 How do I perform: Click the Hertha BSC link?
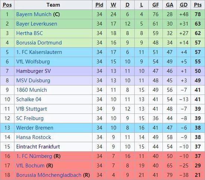pyautogui.click(x=29, y=33)
